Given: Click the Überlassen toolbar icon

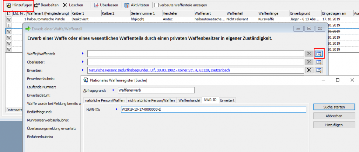Looking at the screenshot, I should coord(97,5).
